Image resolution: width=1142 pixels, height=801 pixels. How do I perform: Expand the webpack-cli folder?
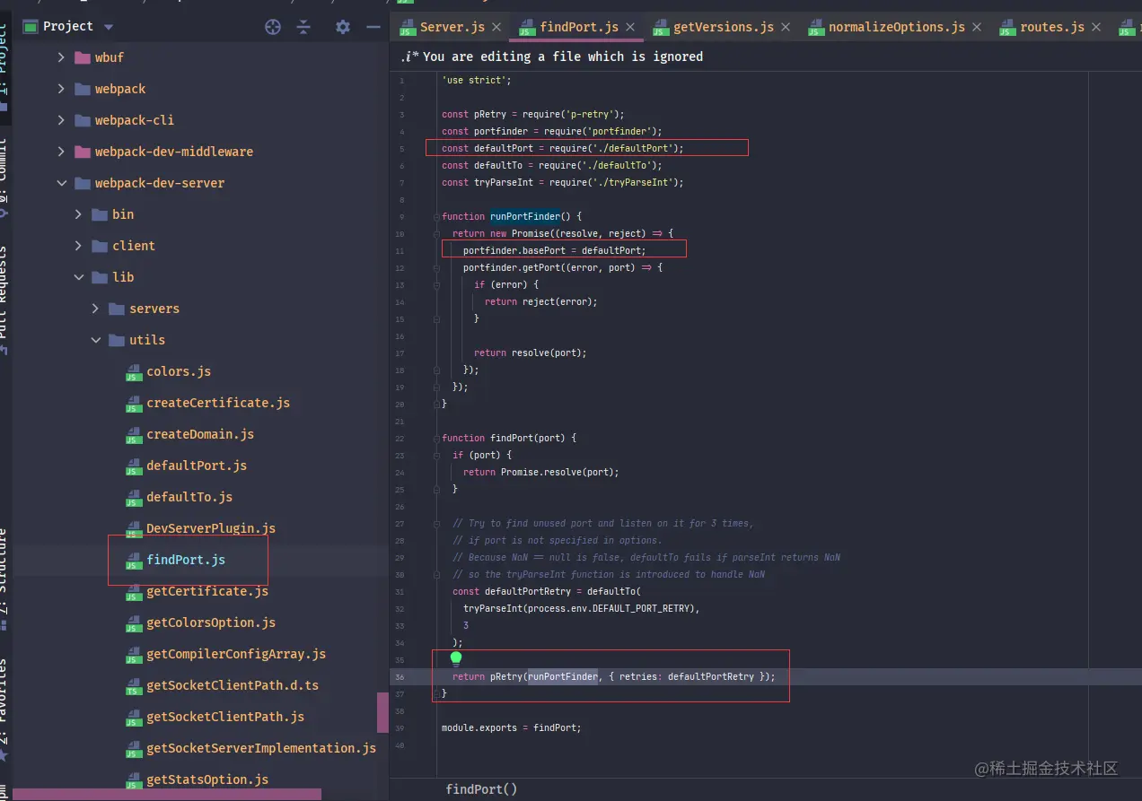coord(61,120)
